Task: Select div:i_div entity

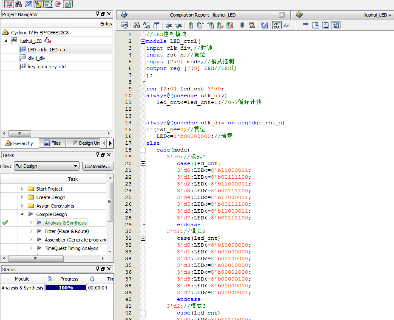Action: 37,58
